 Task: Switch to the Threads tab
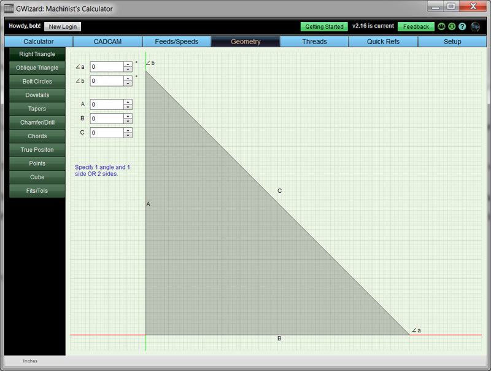click(314, 41)
